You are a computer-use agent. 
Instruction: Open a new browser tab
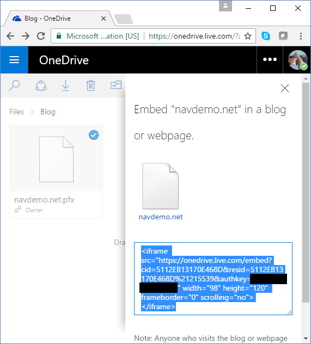click(x=124, y=19)
